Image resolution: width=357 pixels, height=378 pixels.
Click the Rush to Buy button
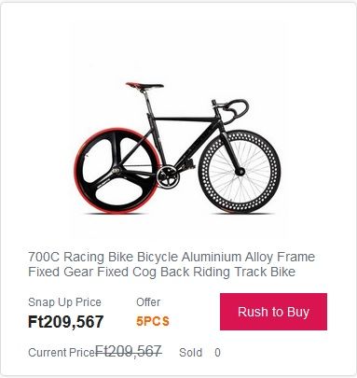pos(273,312)
